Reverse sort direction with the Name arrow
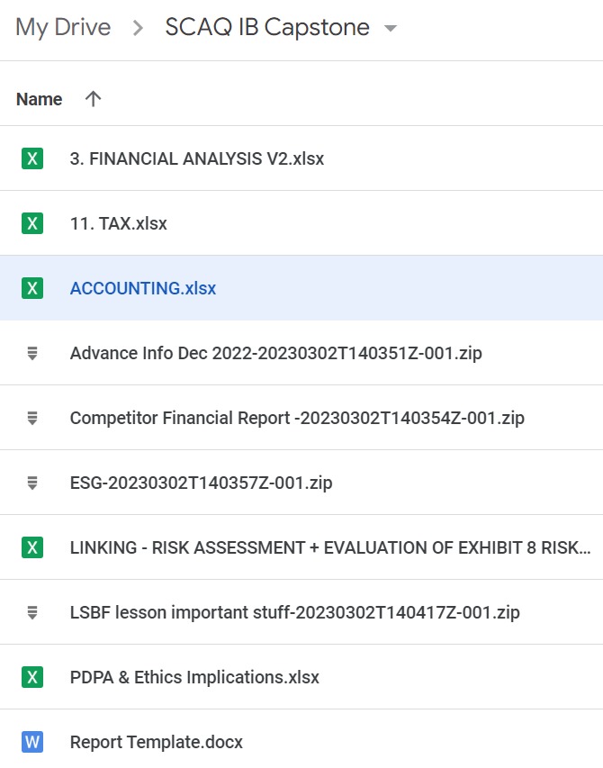Image resolution: width=603 pixels, height=768 pixels. [92, 99]
